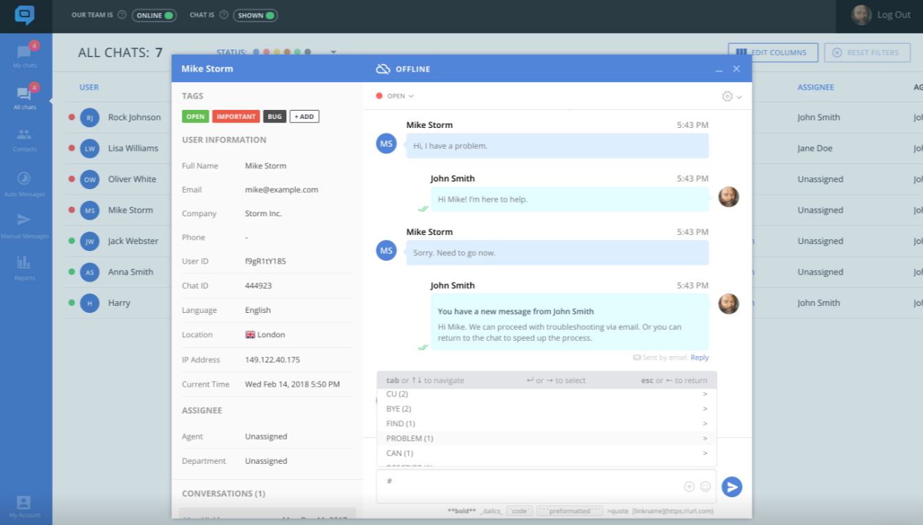Viewport: 923px width, 525px height.
Task: Go to Contacts section
Action: [x=24, y=139]
